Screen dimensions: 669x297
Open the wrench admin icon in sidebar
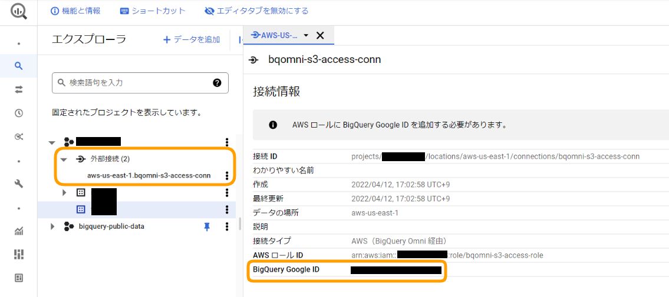(18, 183)
